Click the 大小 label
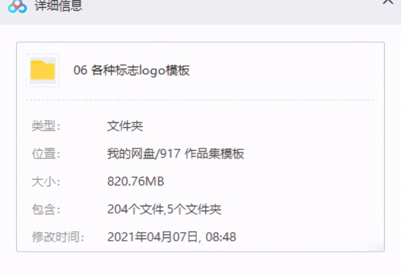The image size is (401, 274). (46, 181)
